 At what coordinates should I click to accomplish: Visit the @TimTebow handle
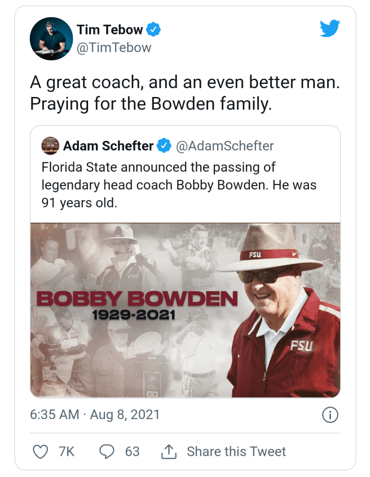[114, 47]
